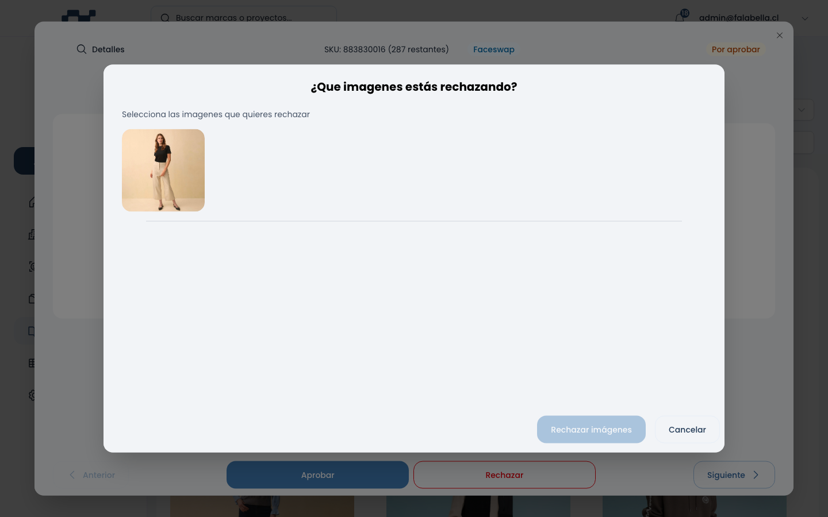The height and width of the screenshot is (517, 828).
Task: Go to the Siguiente item
Action: click(734, 475)
